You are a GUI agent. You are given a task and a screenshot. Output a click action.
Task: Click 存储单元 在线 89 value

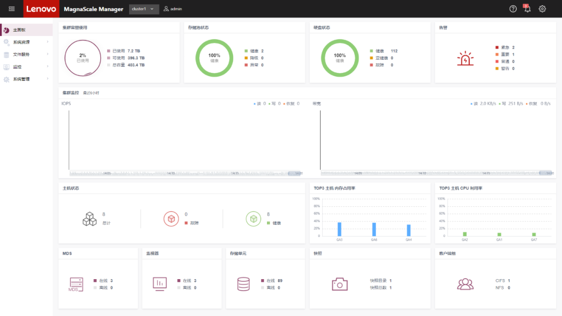click(280, 281)
